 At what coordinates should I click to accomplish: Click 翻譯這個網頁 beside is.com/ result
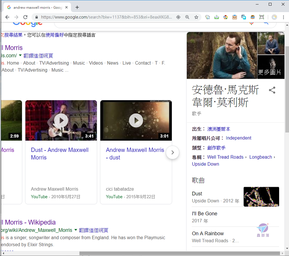click(38, 56)
